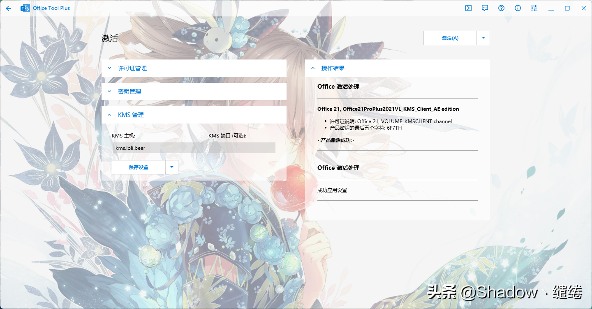Click the 成功应用设置 result text
Image resolution: width=592 pixels, height=309 pixels.
(332, 190)
